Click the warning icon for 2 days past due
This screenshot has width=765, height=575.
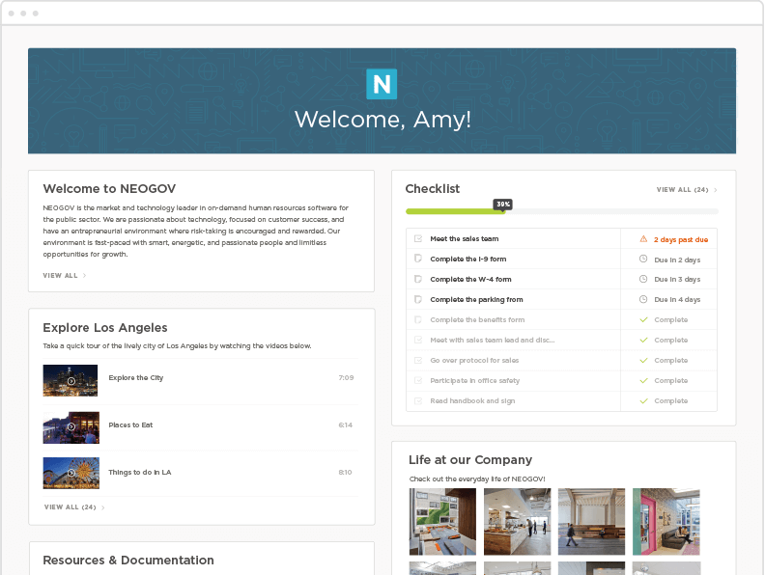tap(643, 238)
